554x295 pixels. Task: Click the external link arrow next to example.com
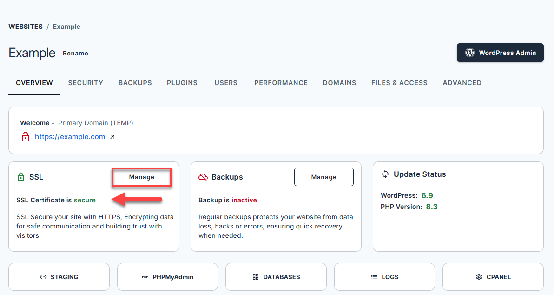click(x=112, y=137)
